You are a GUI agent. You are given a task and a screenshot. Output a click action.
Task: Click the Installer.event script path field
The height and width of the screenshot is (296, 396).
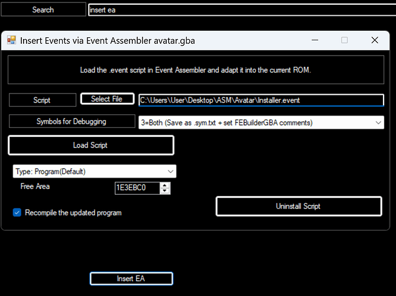pyautogui.click(x=260, y=100)
